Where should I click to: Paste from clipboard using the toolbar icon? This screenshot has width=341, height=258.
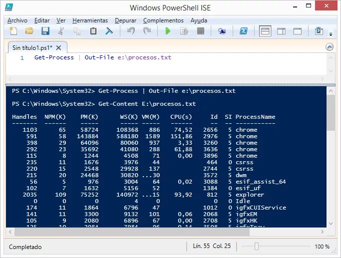[x=93, y=31]
